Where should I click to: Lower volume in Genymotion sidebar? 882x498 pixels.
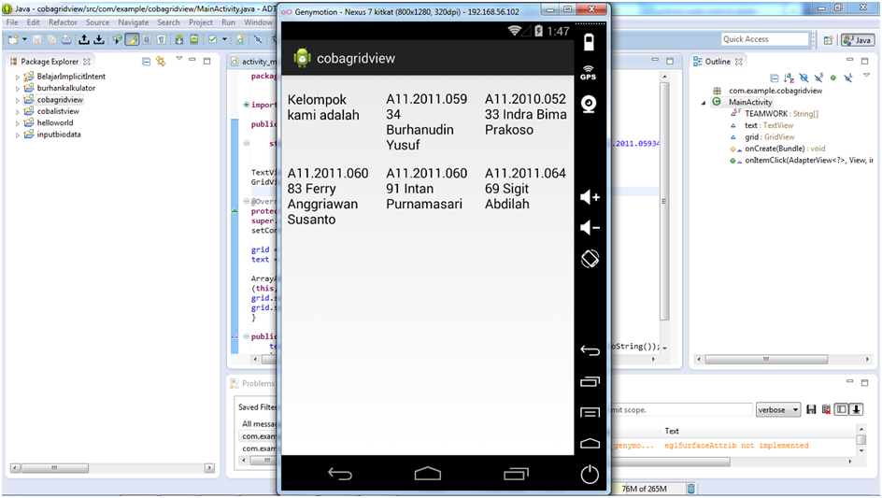(x=590, y=228)
